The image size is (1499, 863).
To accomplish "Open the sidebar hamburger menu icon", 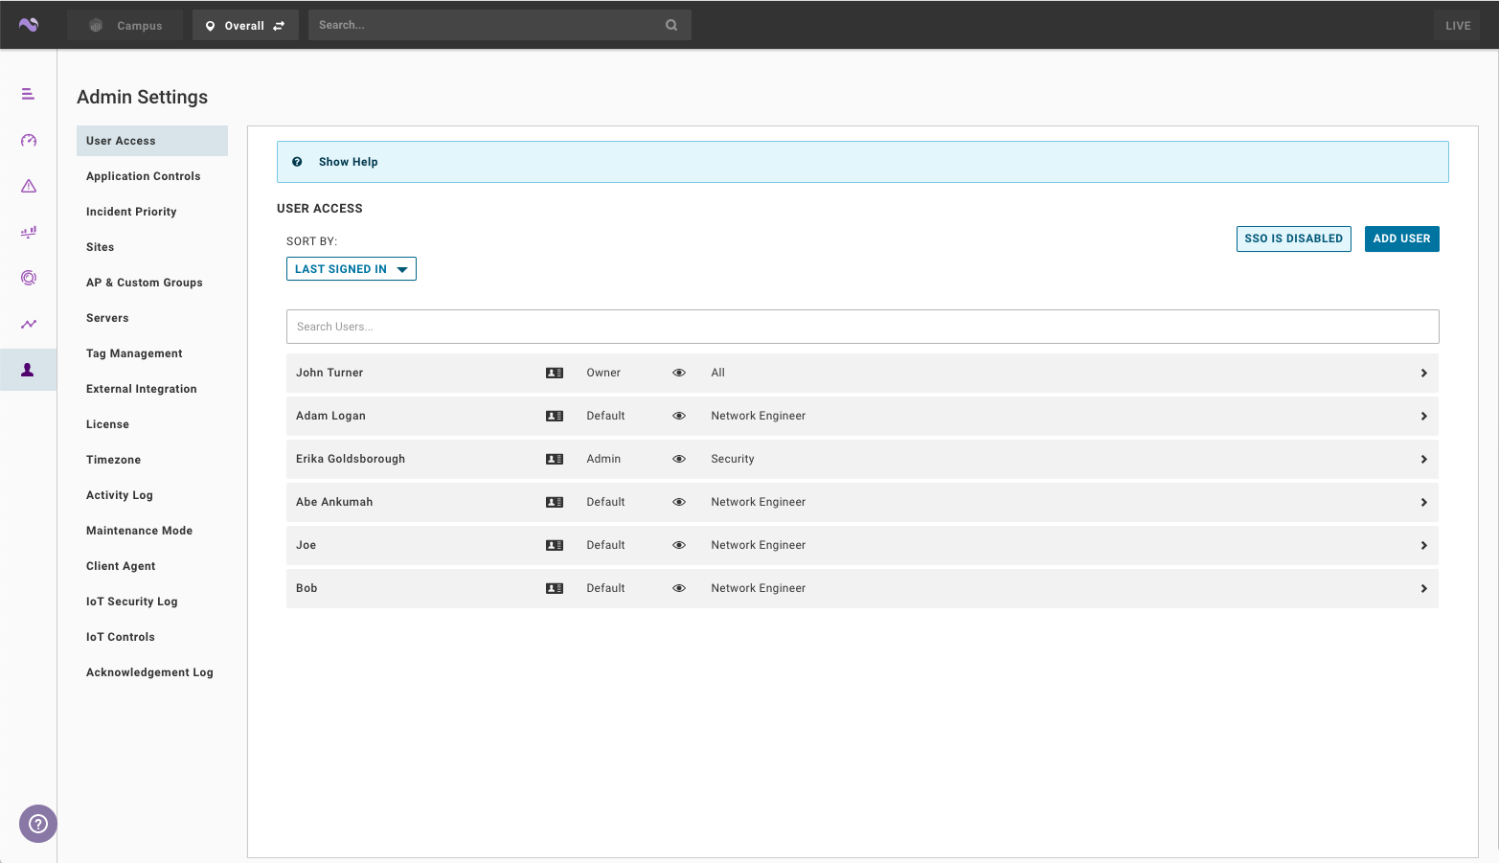I will pyautogui.click(x=29, y=94).
